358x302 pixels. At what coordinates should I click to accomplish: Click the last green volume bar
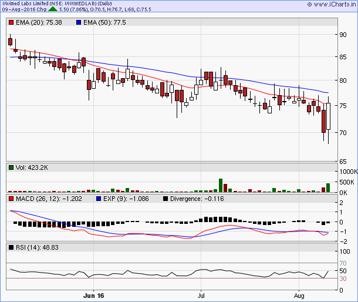[x=328, y=187]
